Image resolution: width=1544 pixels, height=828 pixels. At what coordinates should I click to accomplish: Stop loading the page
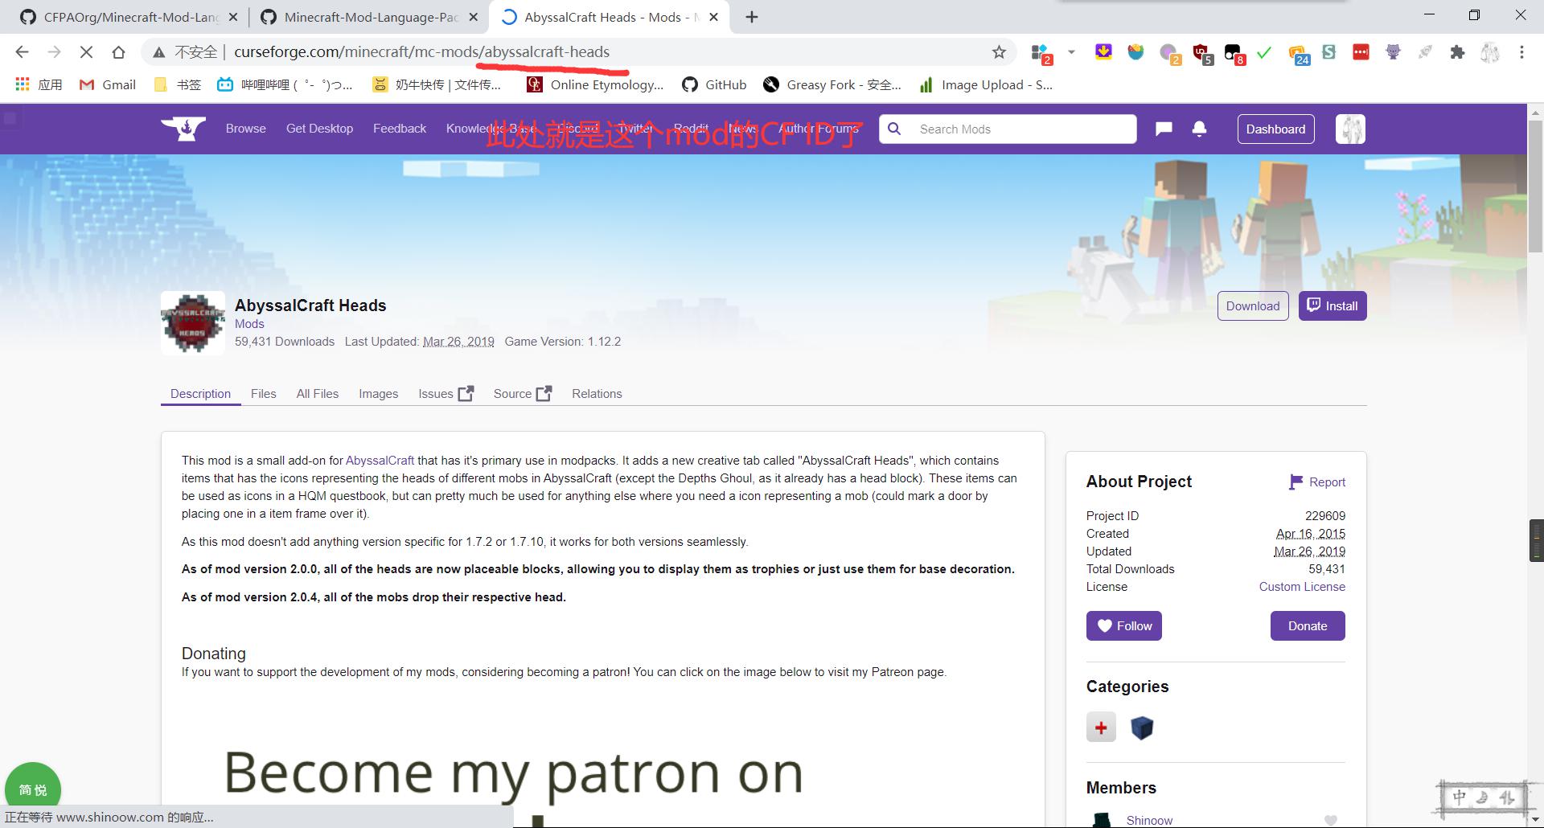point(86,52)
